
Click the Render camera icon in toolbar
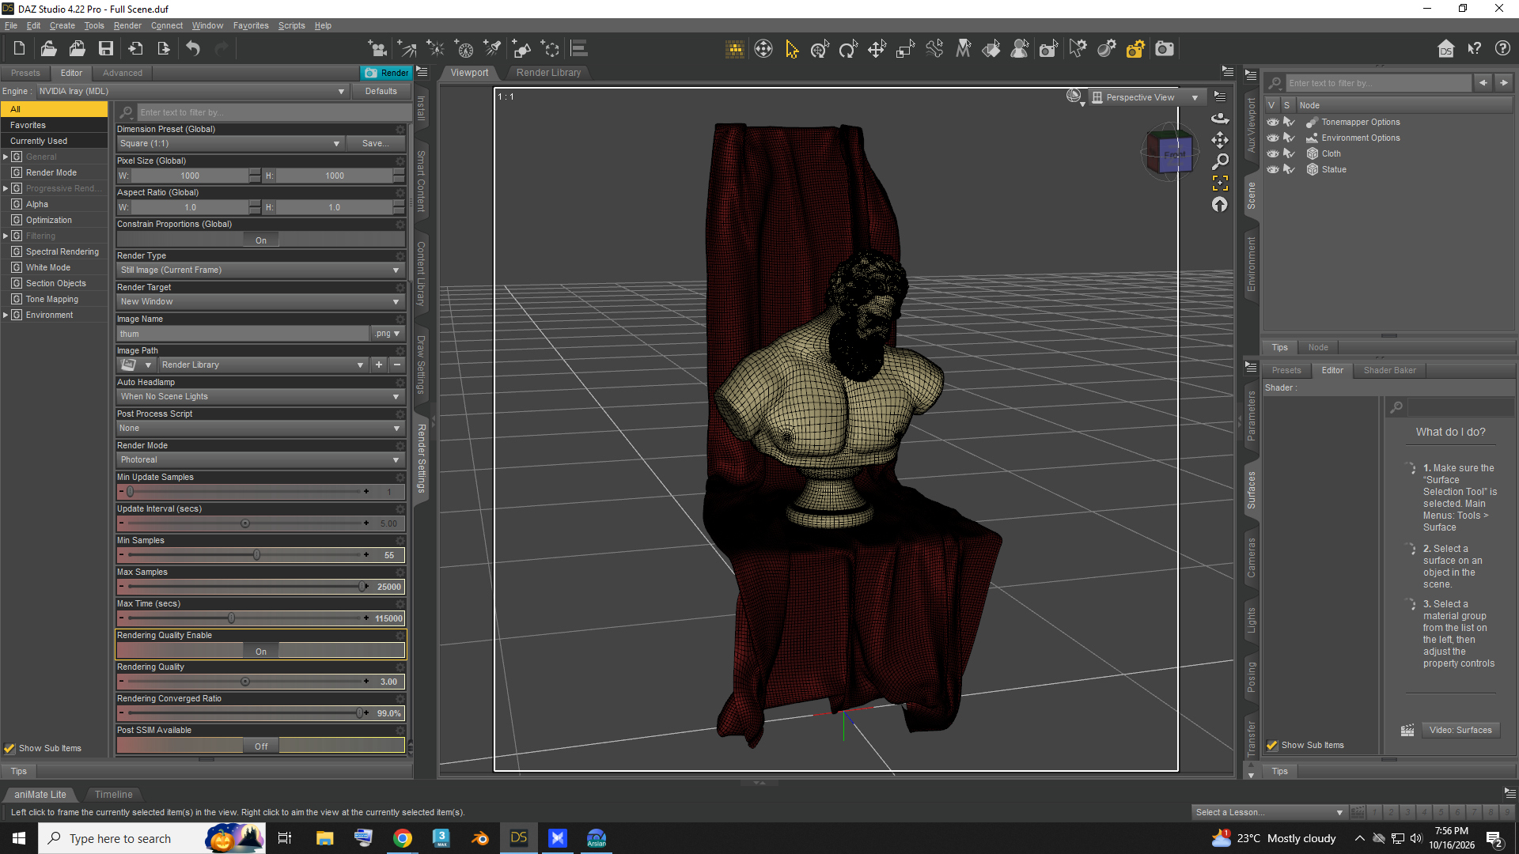coord(1165,49)
